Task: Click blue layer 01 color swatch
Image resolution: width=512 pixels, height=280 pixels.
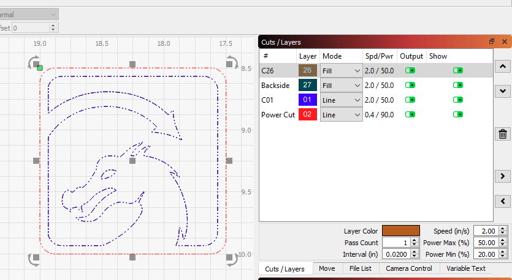Action: 308,100
